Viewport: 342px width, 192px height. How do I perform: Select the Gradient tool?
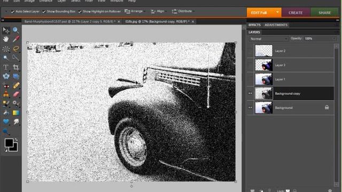pyautogui.click(x=15, y=113)
